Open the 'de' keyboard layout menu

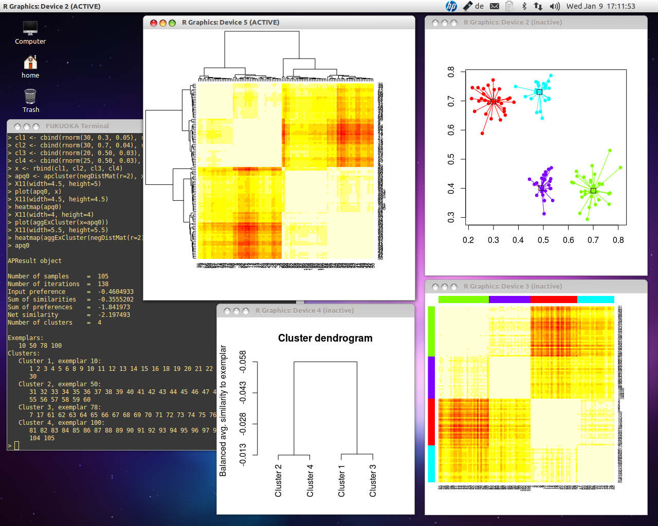click(474, 6)
